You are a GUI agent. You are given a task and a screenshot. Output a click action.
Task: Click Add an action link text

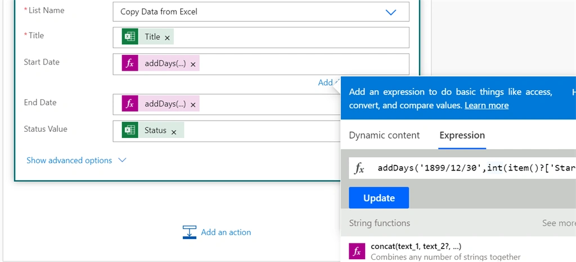point(226,232)
